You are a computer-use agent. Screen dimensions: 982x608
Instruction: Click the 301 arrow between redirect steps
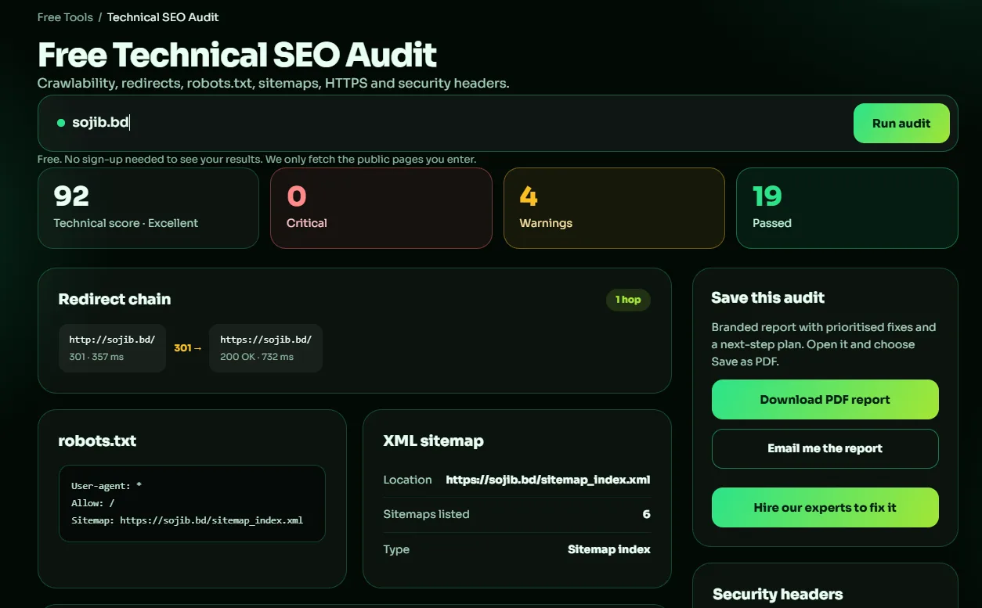188,347
